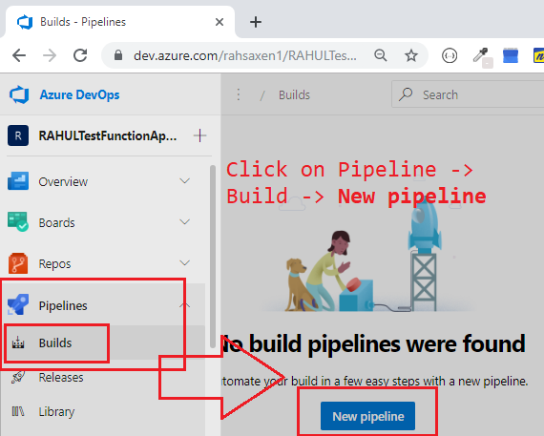Expand the Repos section chevron

tap(184, 262)
